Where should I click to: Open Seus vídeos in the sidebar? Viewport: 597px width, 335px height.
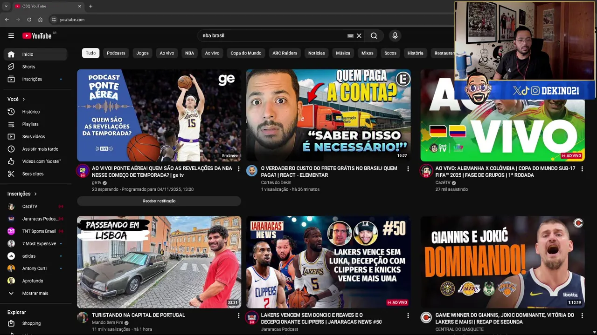point(35,137)
